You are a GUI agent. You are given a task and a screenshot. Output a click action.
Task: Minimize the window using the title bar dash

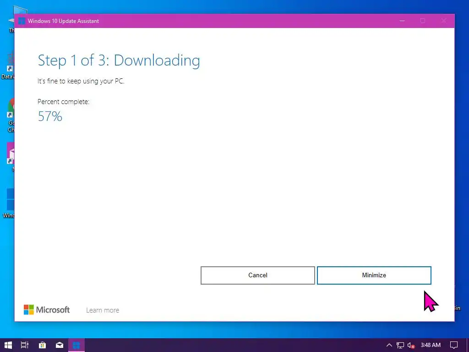click(402, 21)
